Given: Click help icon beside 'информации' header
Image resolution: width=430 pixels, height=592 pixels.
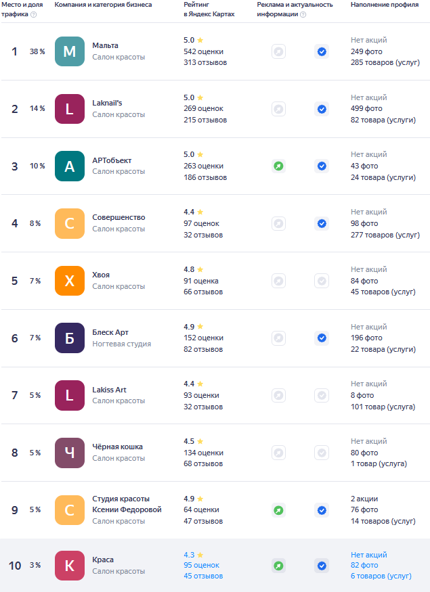Looking at the screenshot, I should click(303, 14).
